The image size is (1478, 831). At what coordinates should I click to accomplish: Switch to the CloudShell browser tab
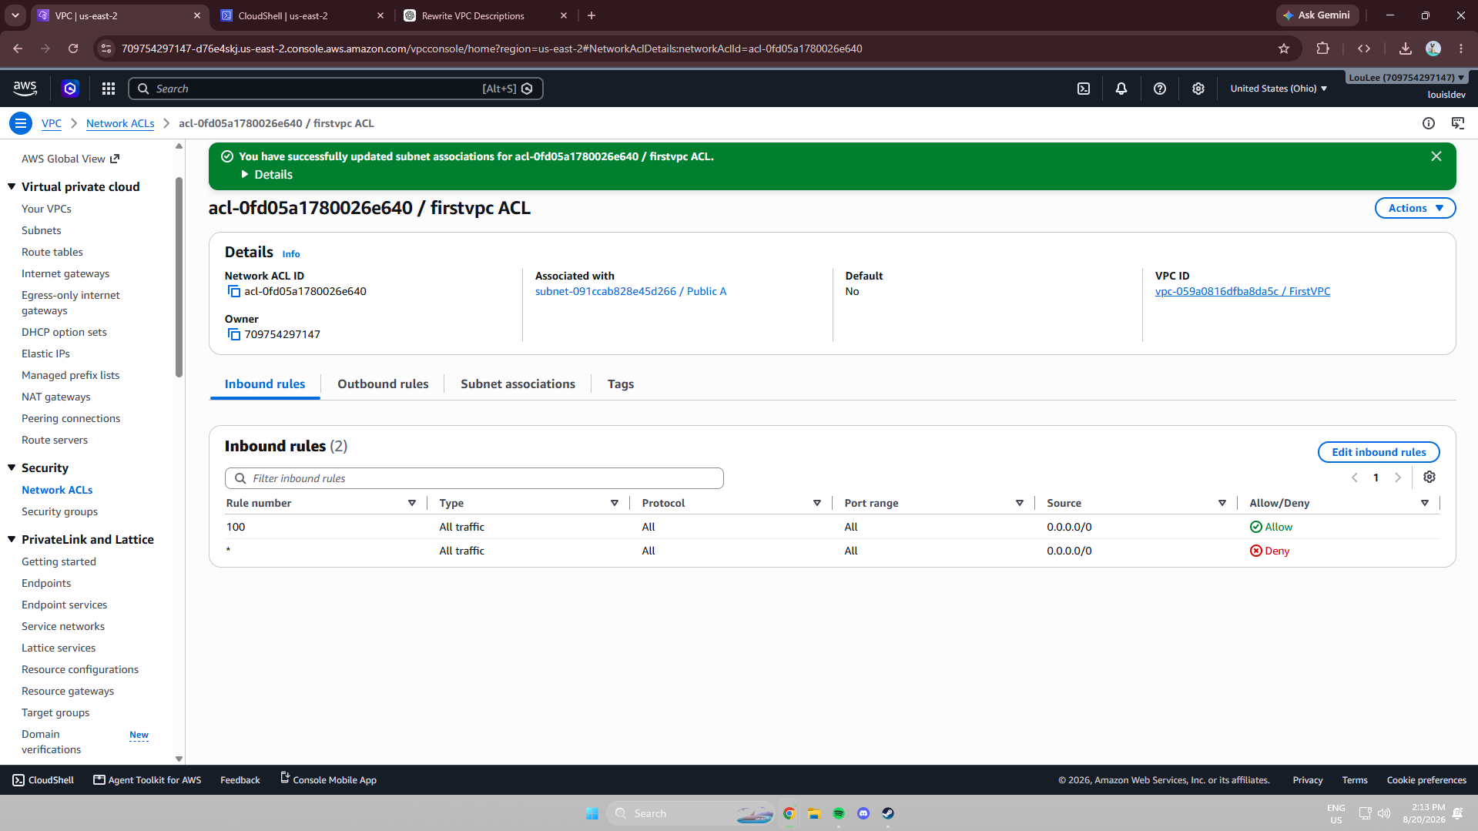click(303, 15)
